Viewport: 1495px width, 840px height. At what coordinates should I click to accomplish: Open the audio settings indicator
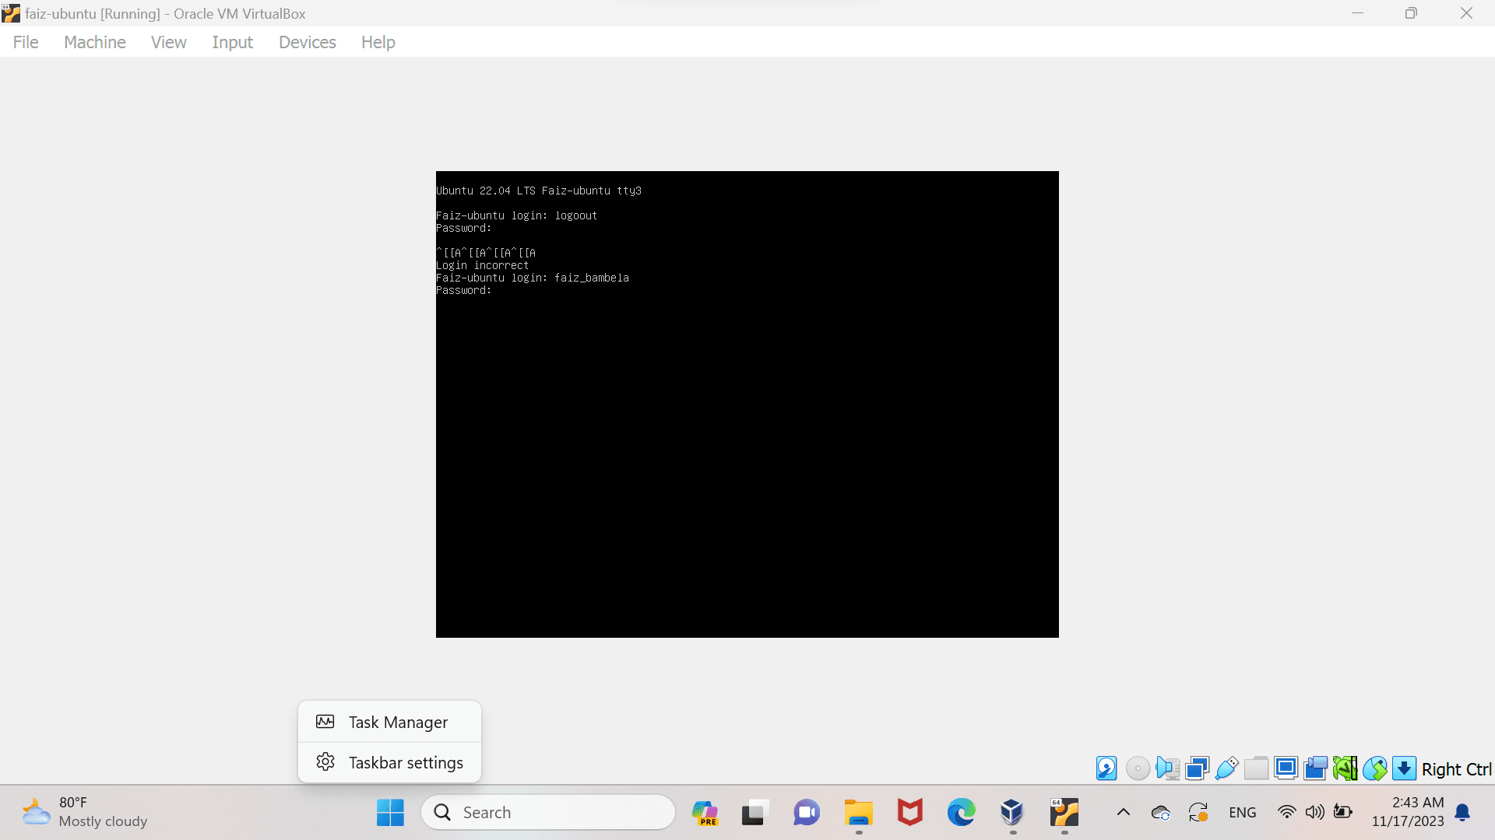1167,768
